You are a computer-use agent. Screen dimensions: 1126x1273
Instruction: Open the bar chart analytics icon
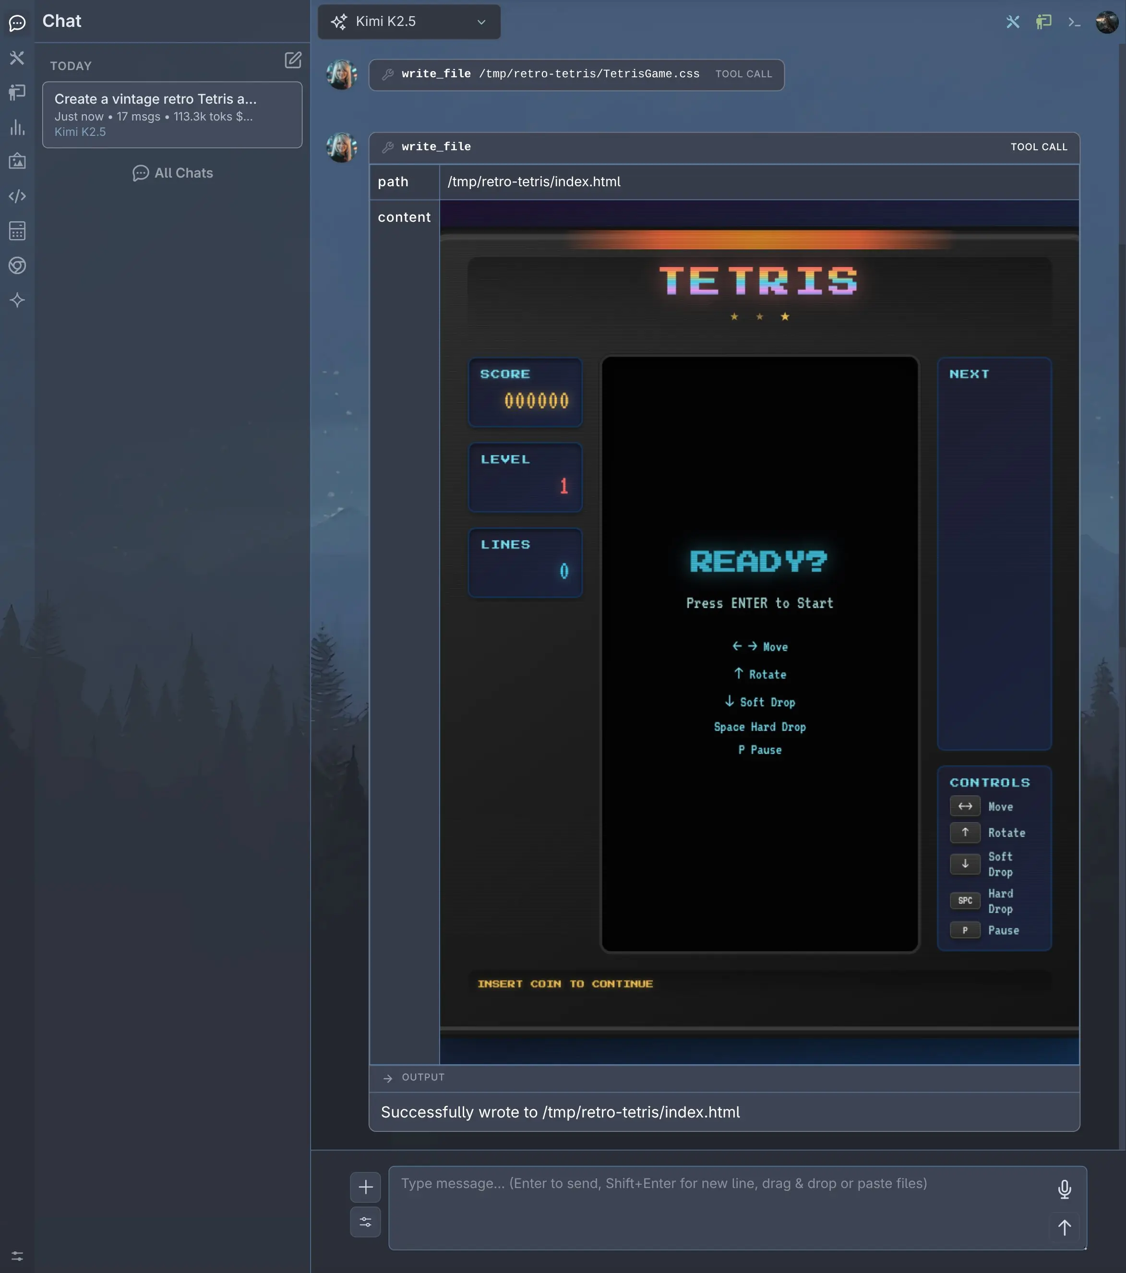17,128
